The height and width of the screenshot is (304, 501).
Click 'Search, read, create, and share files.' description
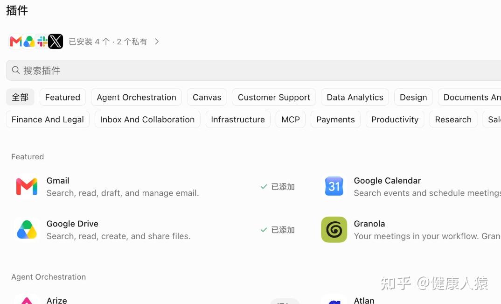[118, 236]
